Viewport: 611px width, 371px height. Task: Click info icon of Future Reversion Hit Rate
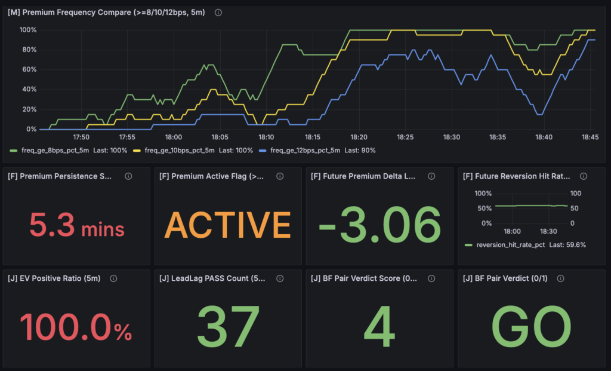[x=584, y=176]
